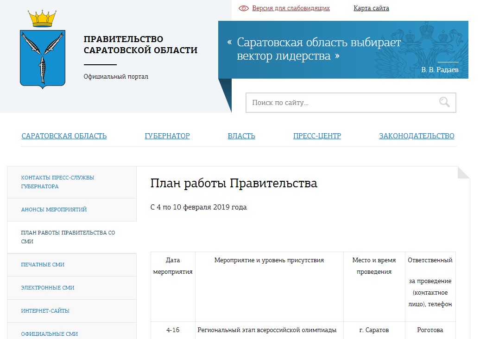Viewport: 499px width, 339px height.
Task: Open the Версия для слабовидящих link
Action: coord(291,8)
